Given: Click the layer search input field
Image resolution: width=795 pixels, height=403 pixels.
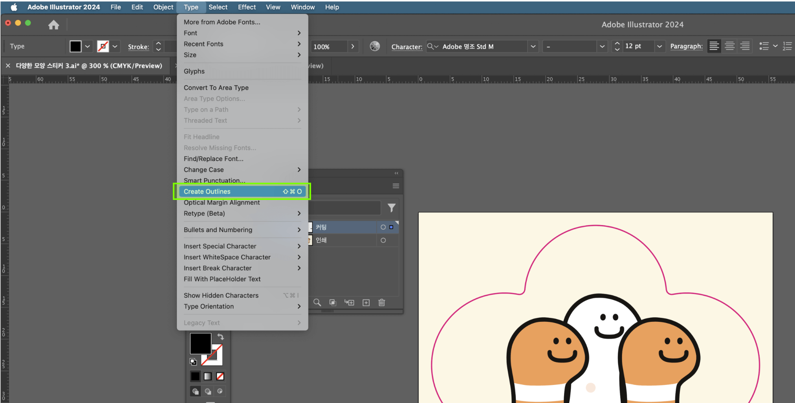Looking at the screenshot, I should (x=345, y=208).
